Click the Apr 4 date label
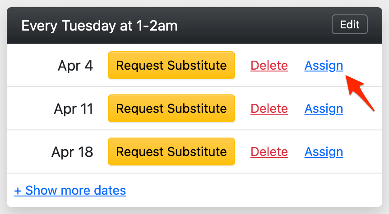The width and height of the screenshot is (389, 214). tap(75, 66)
